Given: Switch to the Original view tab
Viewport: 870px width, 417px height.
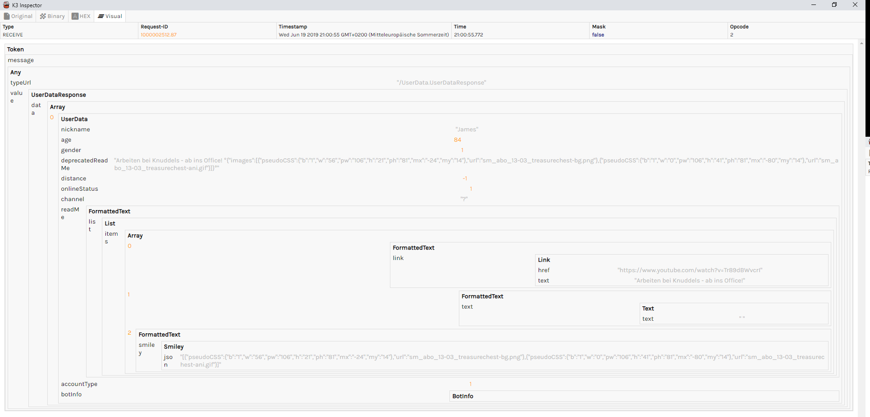Looking at the screenshot, I should pyautogui.click(x=18, y=16).
